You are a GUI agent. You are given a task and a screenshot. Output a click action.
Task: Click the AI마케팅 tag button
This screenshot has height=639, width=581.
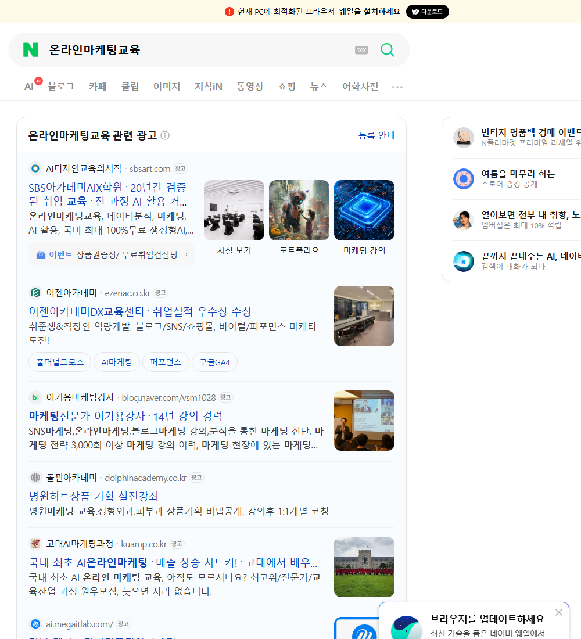(117, 362)
